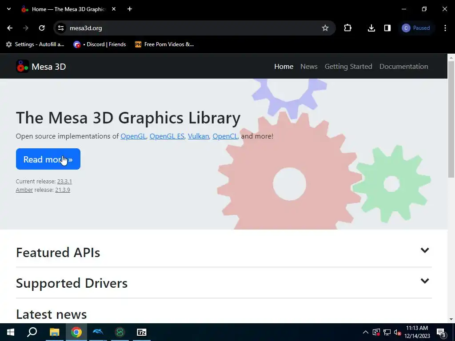Open 7-Zip from the taskbar
Screen dimensions: 455x341
(142, 332)
